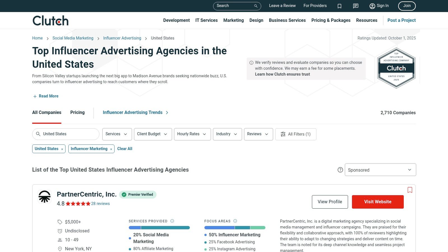
Task: Remove the United States filter chip
Action: (x=62, y=149)
